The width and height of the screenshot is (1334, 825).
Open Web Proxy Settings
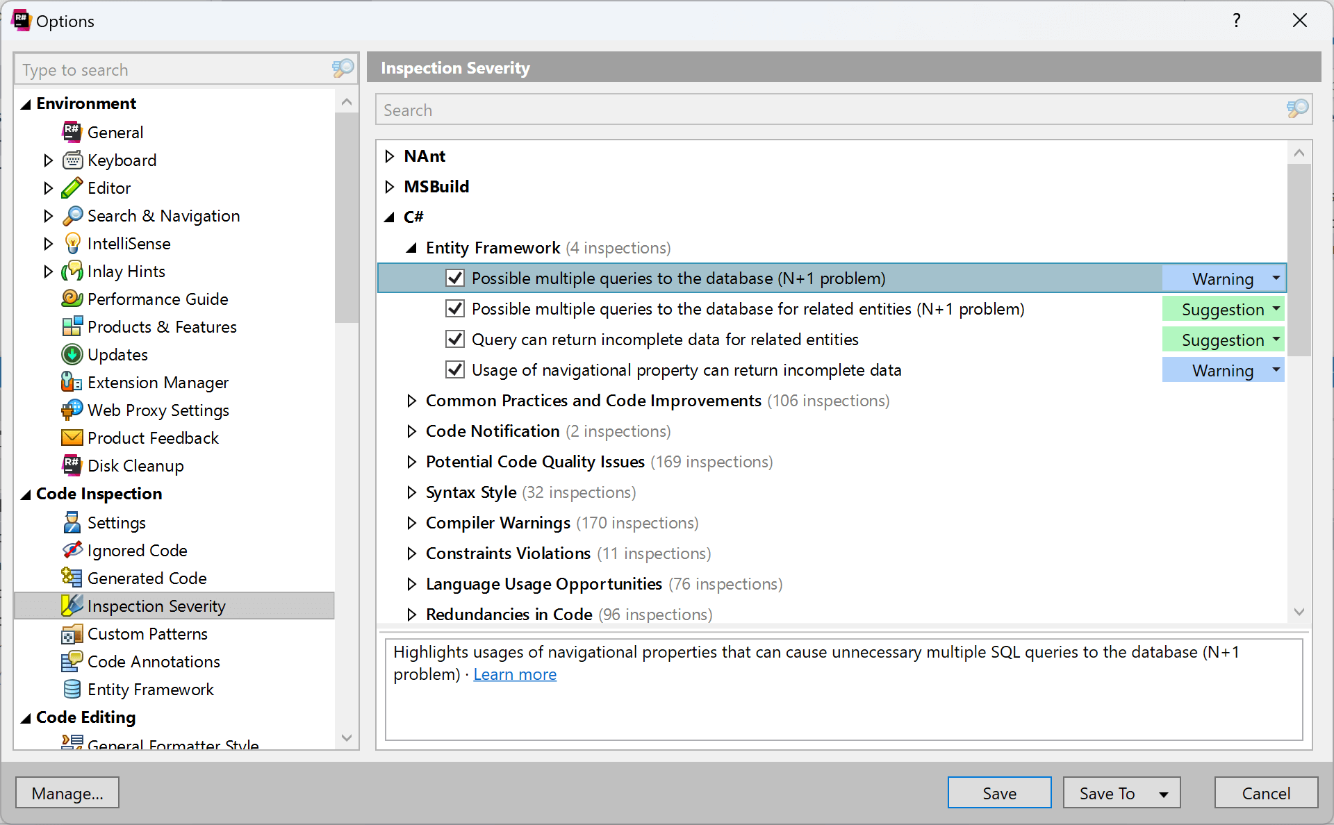[x=158, y=410]
